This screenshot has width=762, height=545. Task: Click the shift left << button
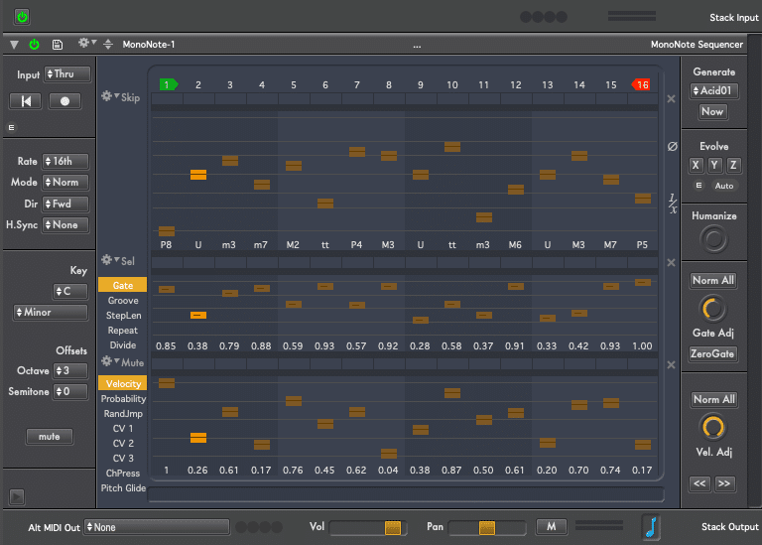[x=699, y=483]
